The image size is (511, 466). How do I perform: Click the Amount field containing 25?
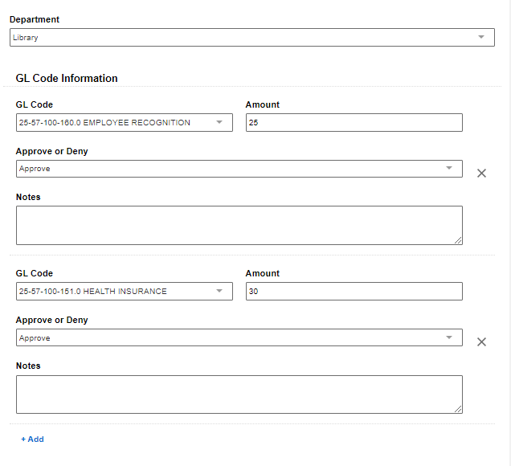[x=354, y=123]
